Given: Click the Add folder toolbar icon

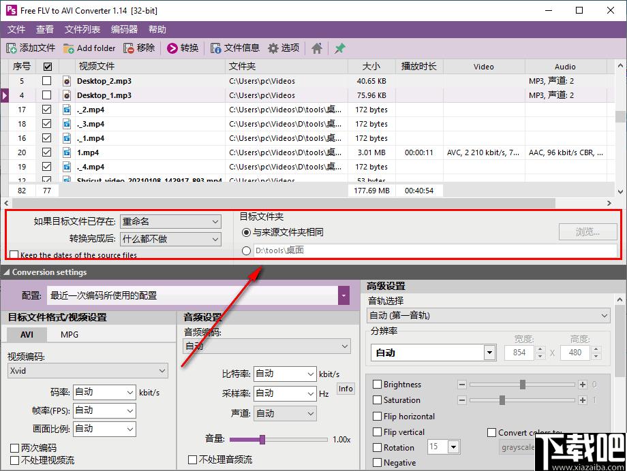Looking at the screenshot, I should click(68, 48).
